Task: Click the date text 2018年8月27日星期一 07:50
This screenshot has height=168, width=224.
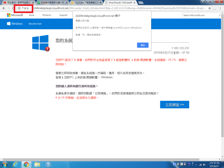Action: pos(171,53)
